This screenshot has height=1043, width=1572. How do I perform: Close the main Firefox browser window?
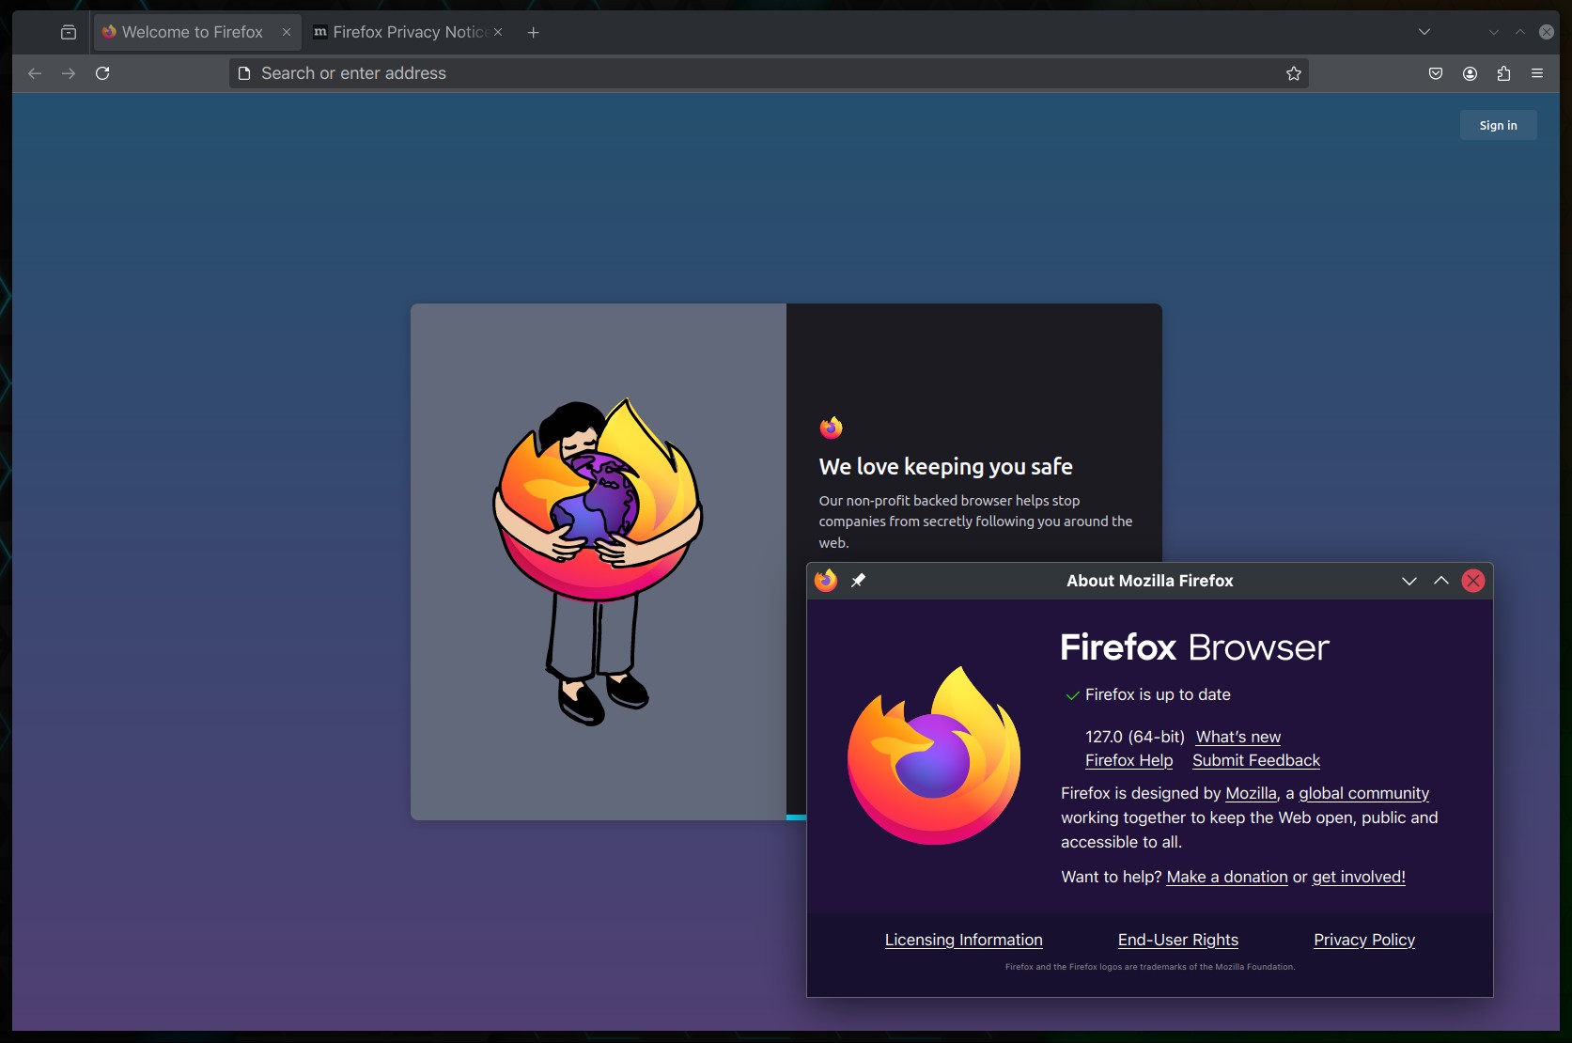click(x=1546, y=32)
